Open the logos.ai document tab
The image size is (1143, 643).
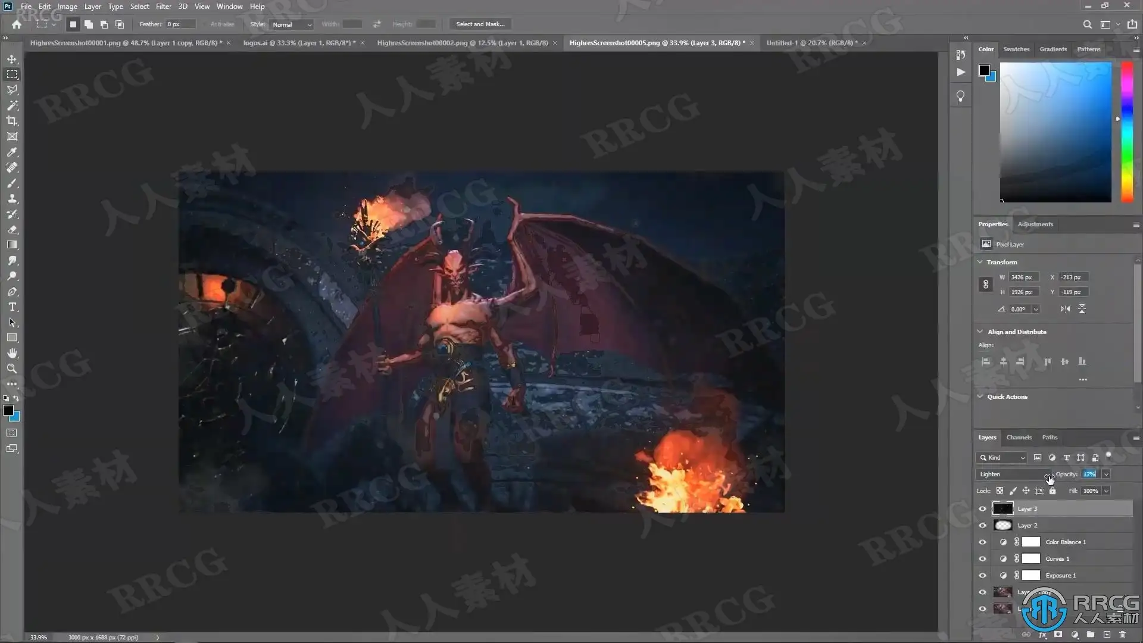pos(299,43)
